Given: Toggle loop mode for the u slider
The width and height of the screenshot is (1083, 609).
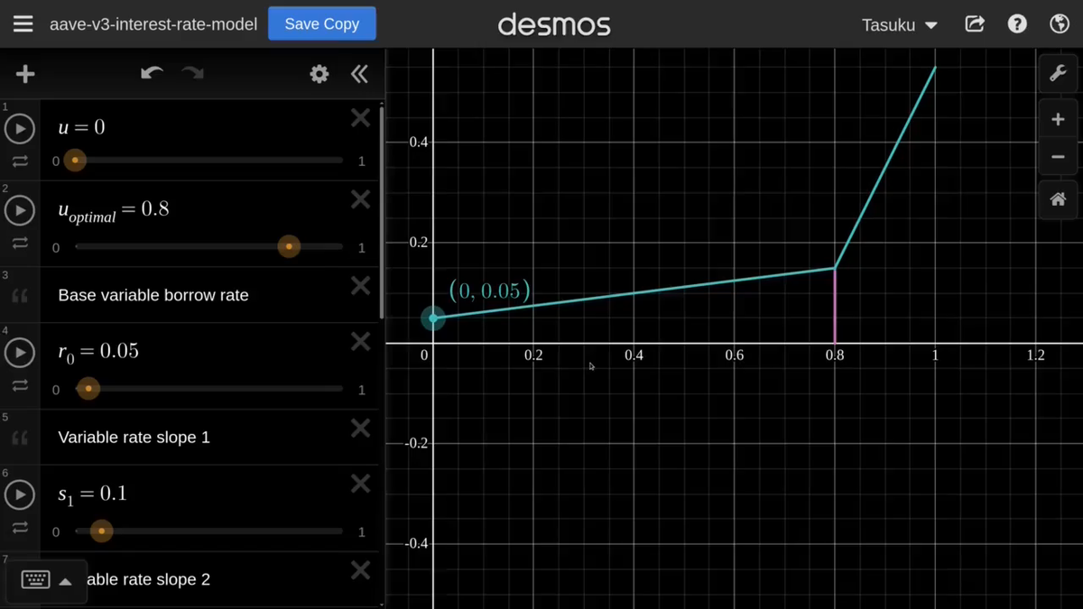Looking at the screenshot, I should [20, 161].
